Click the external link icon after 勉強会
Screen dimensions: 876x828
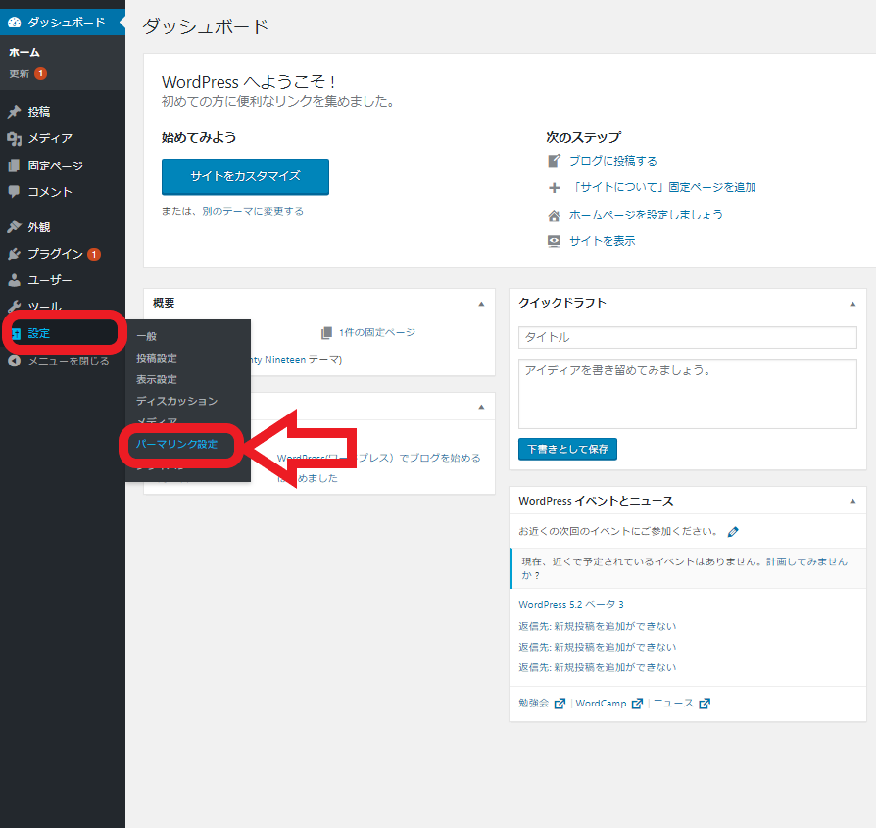(x=560, y=704)
